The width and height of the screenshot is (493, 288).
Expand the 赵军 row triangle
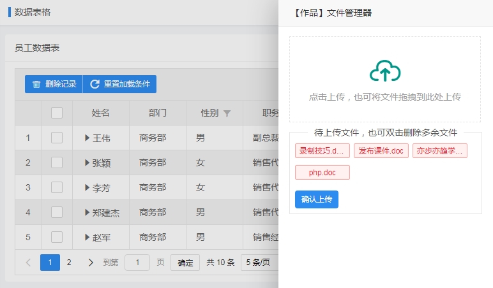[87, 237]
